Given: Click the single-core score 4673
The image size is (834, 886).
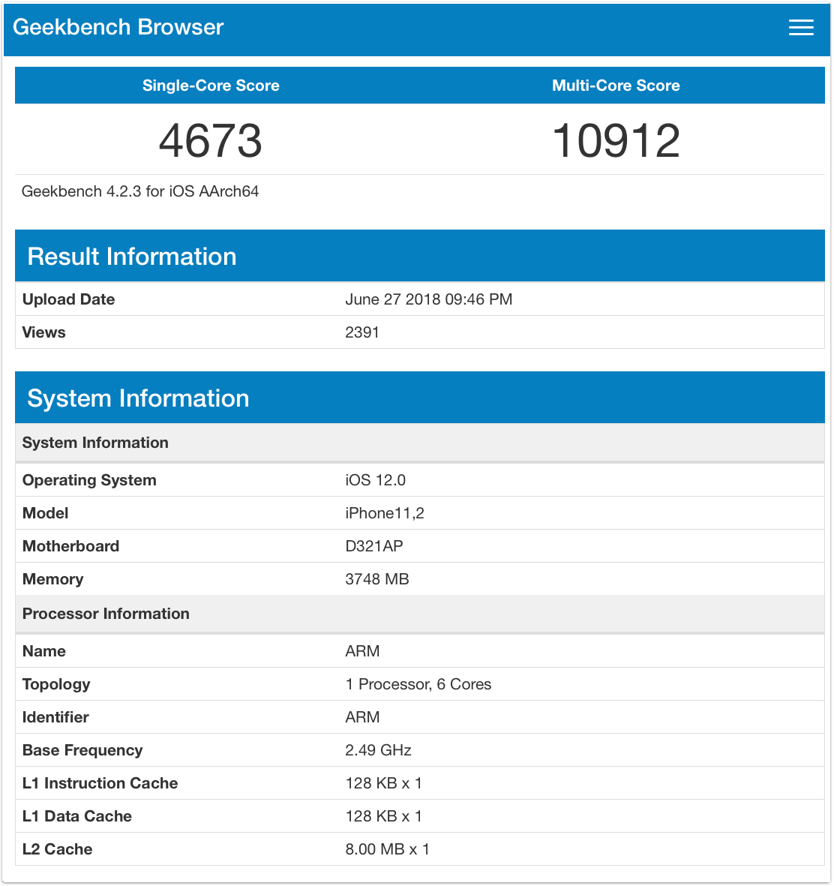Looking at the screenshot, I should (x=210, y=141).
